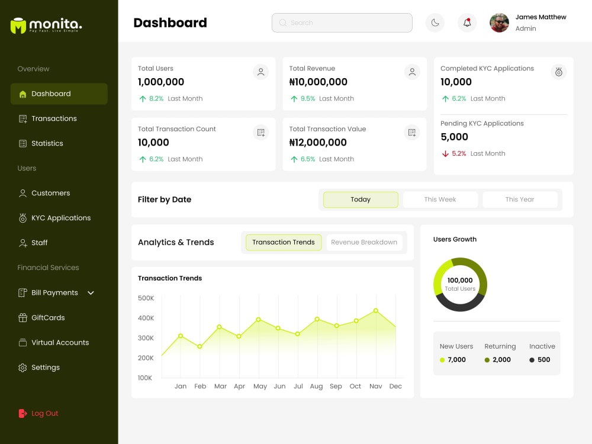The image size is (592, 444).
Task: Click the Statistics icon in sidebar
Action: 22,143
